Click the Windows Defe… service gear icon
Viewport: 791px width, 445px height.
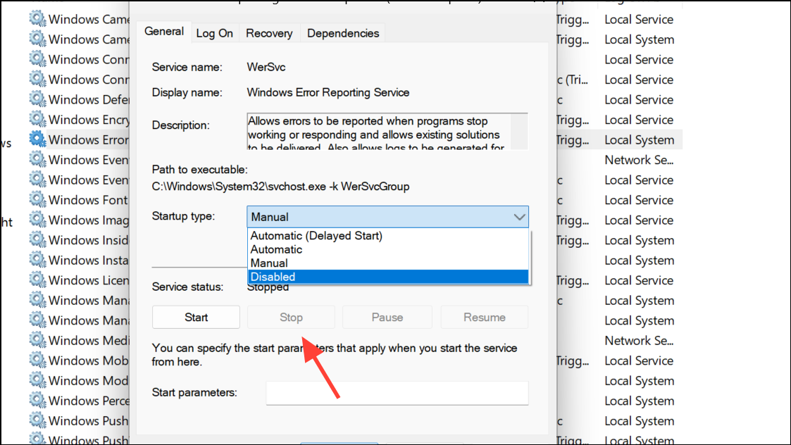click(x=37, y=99)
